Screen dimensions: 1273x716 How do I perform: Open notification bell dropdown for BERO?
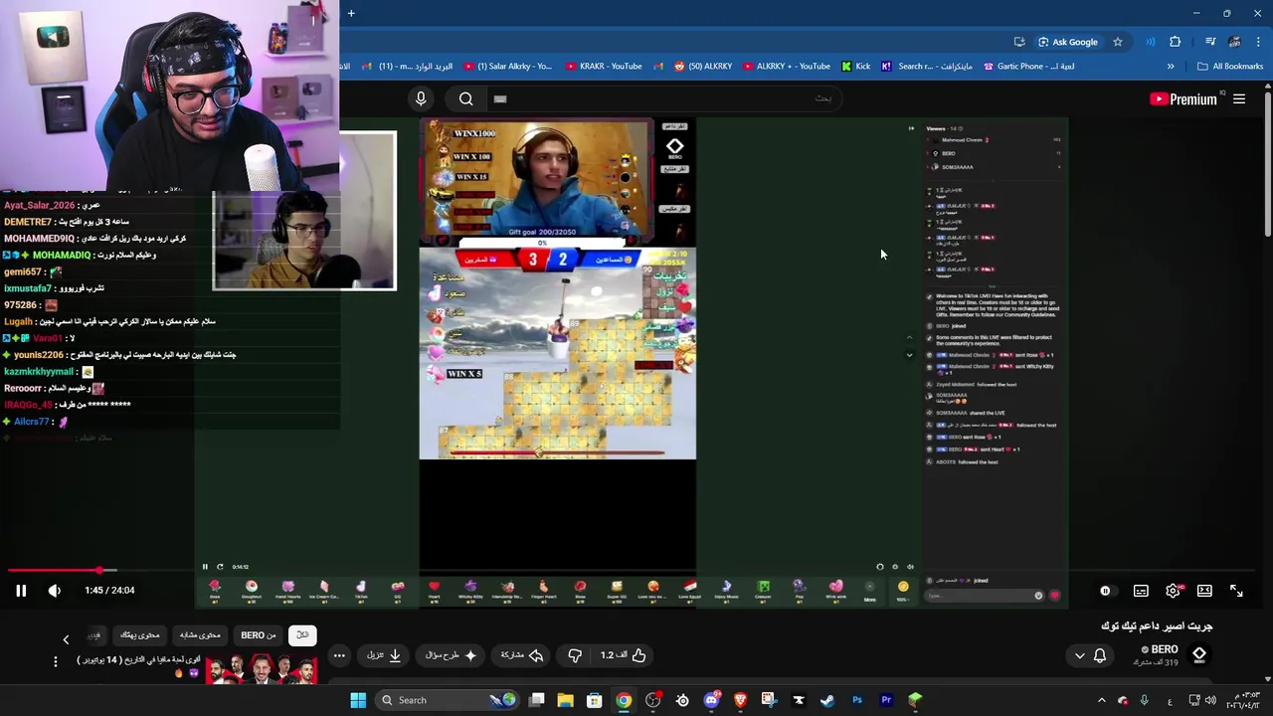point(1090,655)
